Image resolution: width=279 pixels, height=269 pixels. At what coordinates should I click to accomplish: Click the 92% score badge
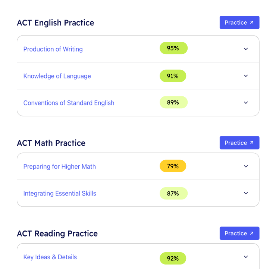173,258
